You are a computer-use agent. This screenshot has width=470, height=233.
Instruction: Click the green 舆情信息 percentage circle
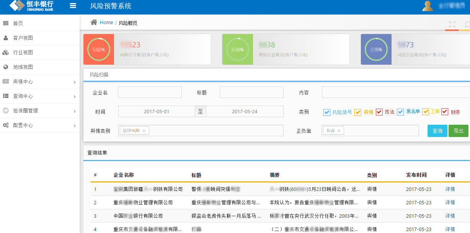(x=237, y=49)
